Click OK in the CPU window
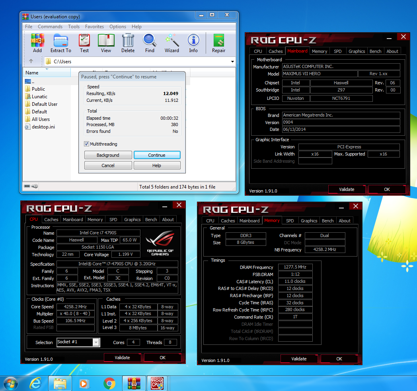Image resolution: width=417 pixels, height=391 pixels. point(162,358)
